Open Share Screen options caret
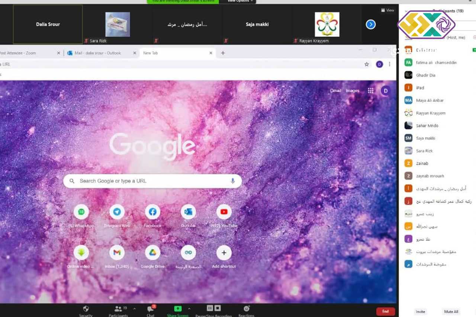This screenshot has height=317, width=476. point(189,309)
